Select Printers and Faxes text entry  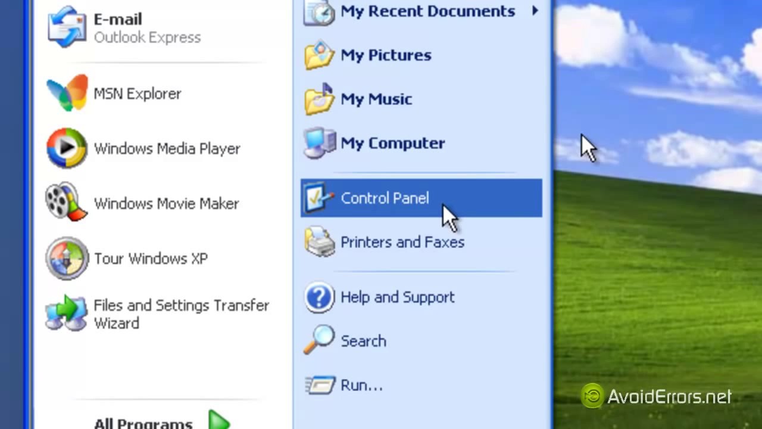click(x=402, y=243)
